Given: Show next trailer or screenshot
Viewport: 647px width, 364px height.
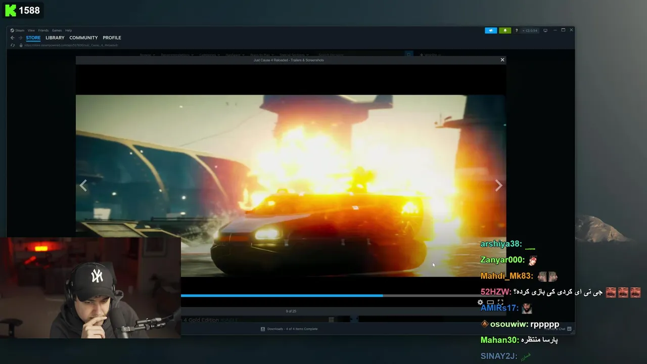Looking at the screenshot, I should pos(498,186).
